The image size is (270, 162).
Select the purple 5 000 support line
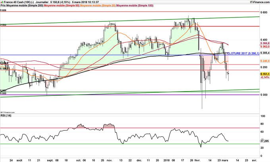(x=129, y=95)
